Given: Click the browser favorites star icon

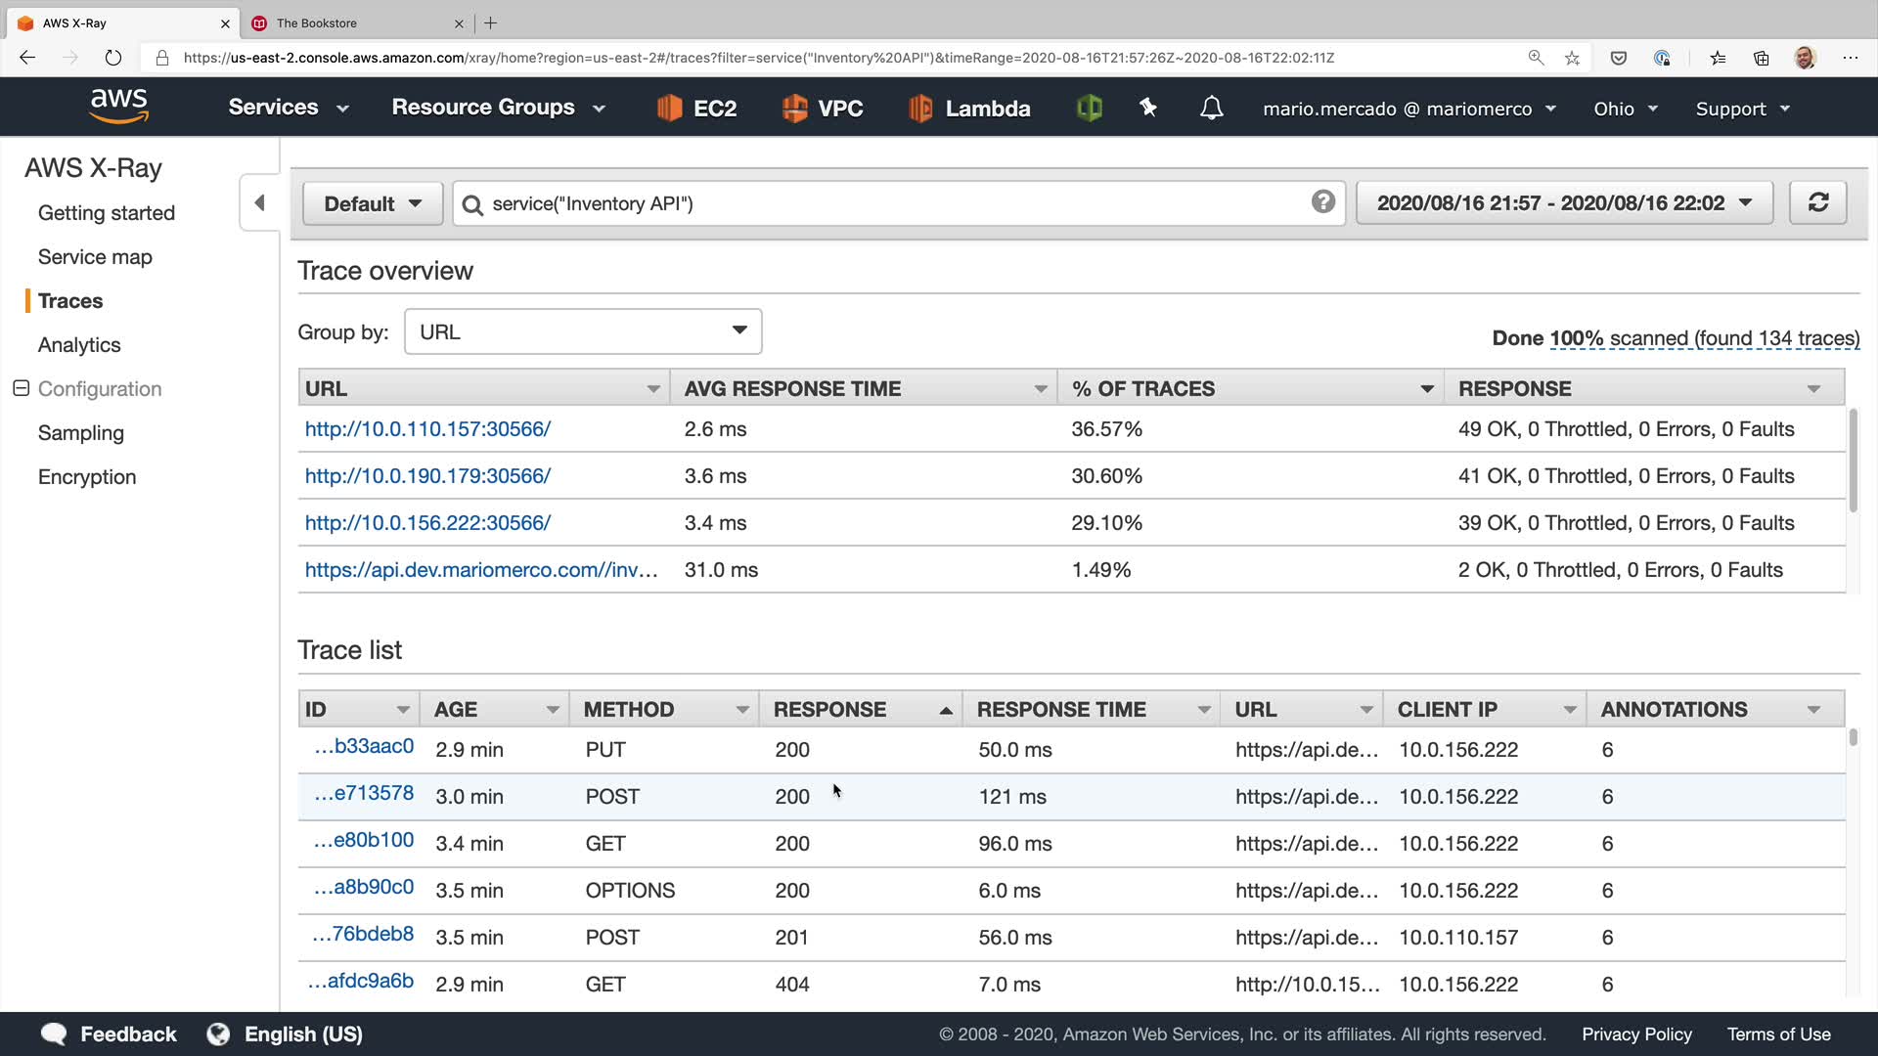Looking at the screenshot, I should [1572, 58].
